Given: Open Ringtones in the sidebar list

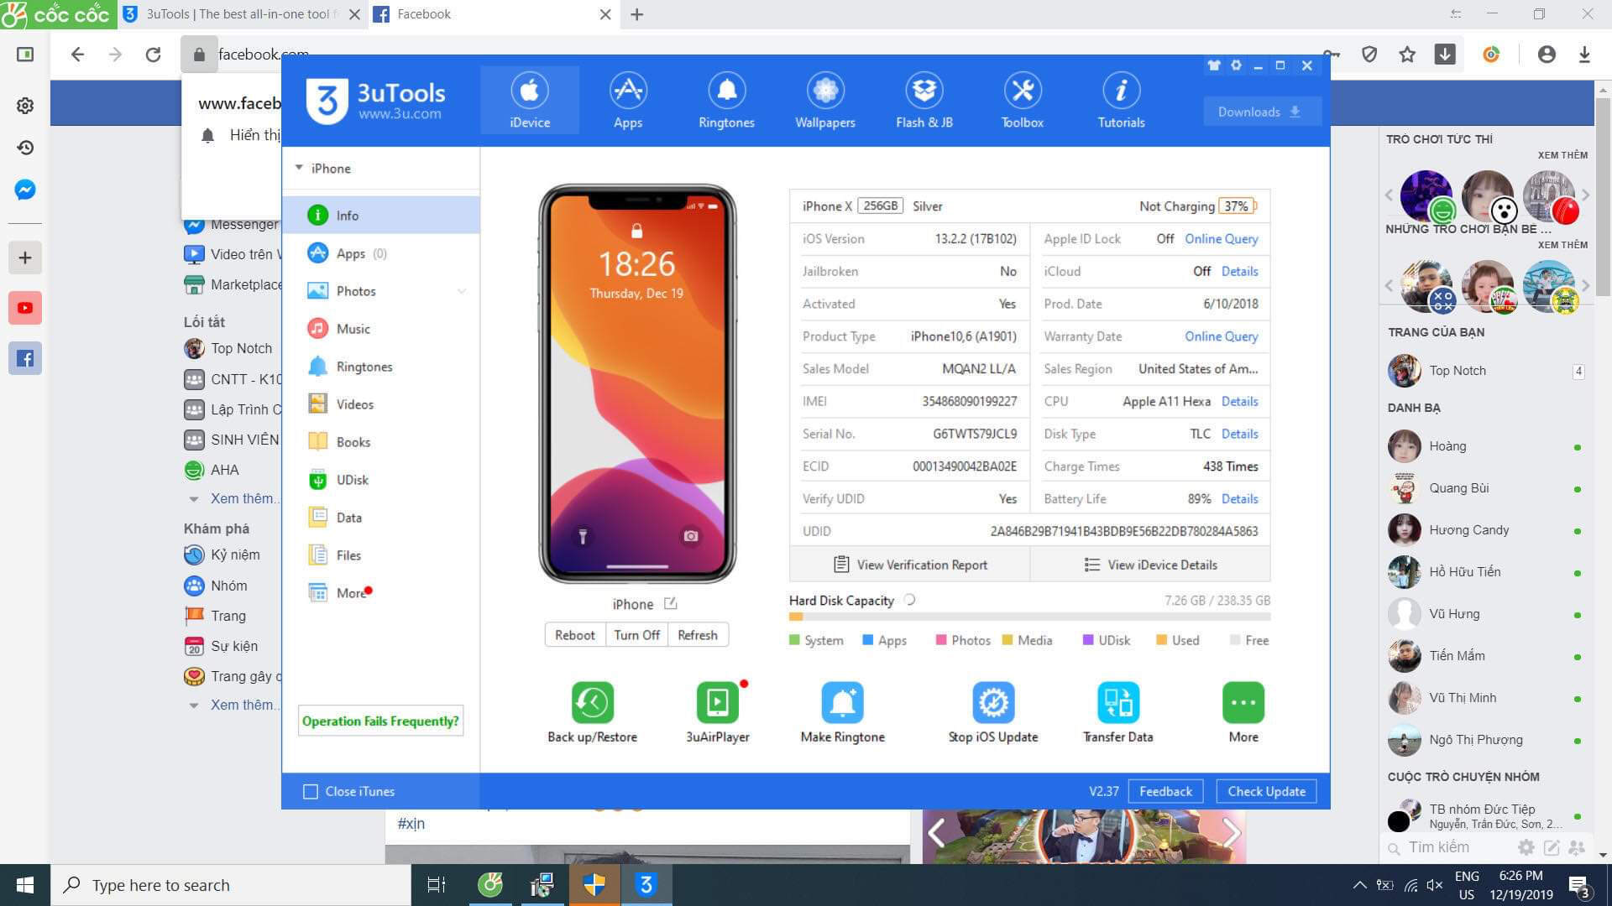Looking at the screenshot, I should coord(381,367).
